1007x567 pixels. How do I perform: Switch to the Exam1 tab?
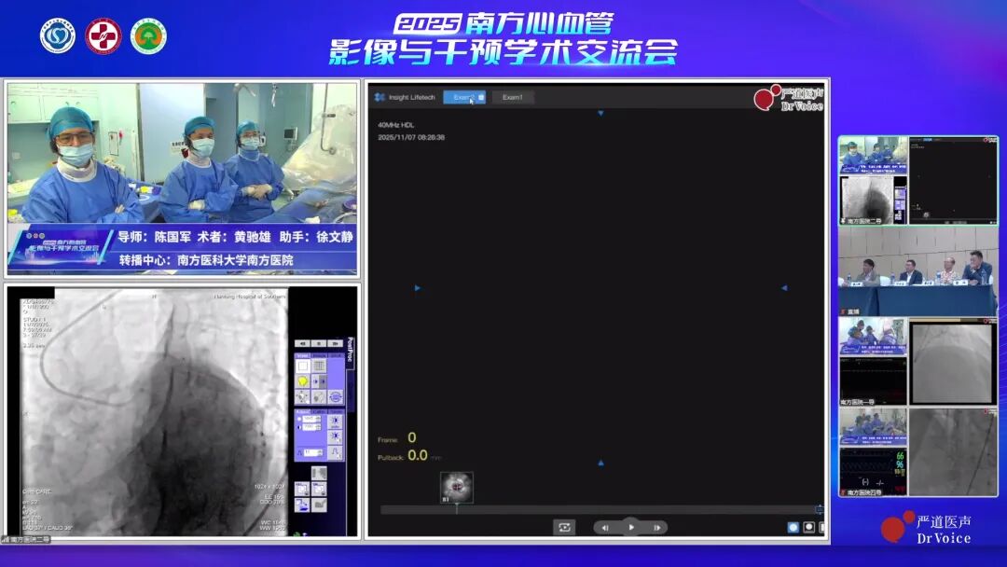[x=513, y=97]
